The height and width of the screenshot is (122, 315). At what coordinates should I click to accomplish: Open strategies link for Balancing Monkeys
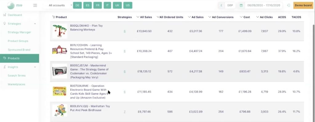[125, 31]
